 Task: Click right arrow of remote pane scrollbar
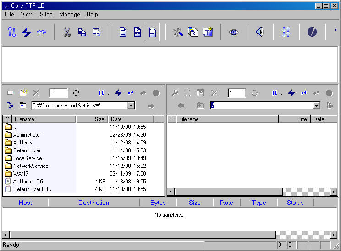point(334,192)
